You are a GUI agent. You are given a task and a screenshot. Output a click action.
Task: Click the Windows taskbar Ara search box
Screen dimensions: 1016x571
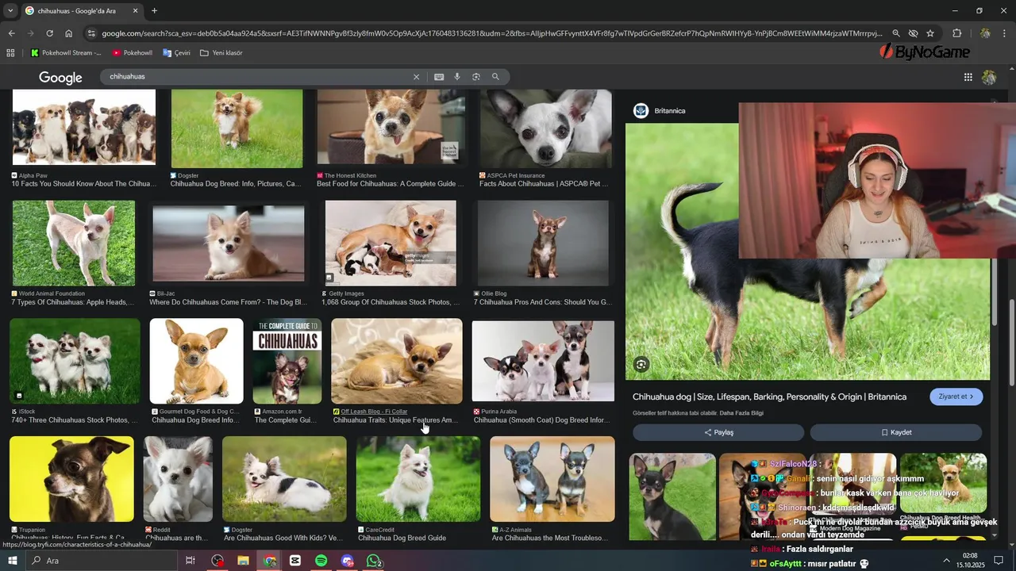point(102,561)
